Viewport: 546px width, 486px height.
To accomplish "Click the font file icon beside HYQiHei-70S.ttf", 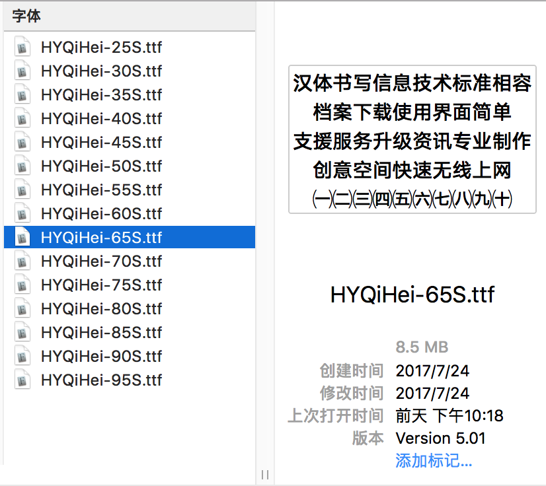I will point(22,261).
